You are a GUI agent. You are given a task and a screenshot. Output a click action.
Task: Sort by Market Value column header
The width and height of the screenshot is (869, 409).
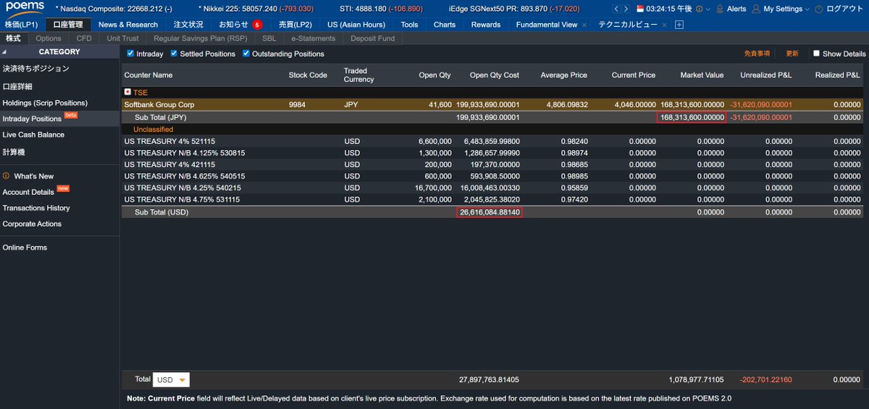702,75
